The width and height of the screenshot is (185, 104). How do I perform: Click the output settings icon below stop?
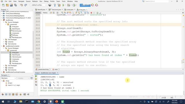click(x=36, y=85)
